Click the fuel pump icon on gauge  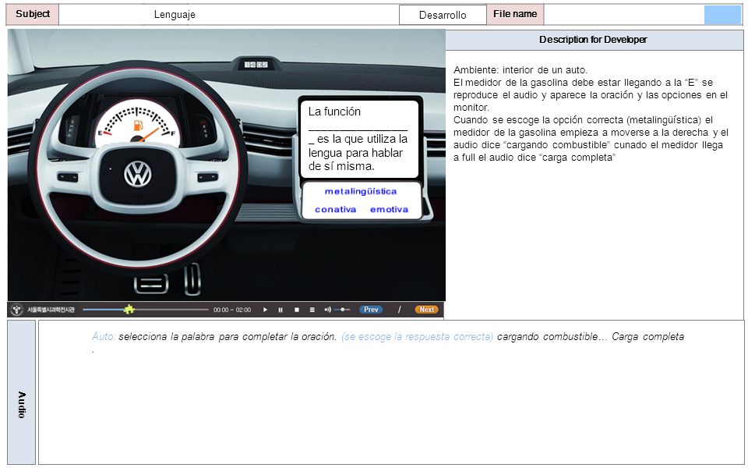coord(138,126)
